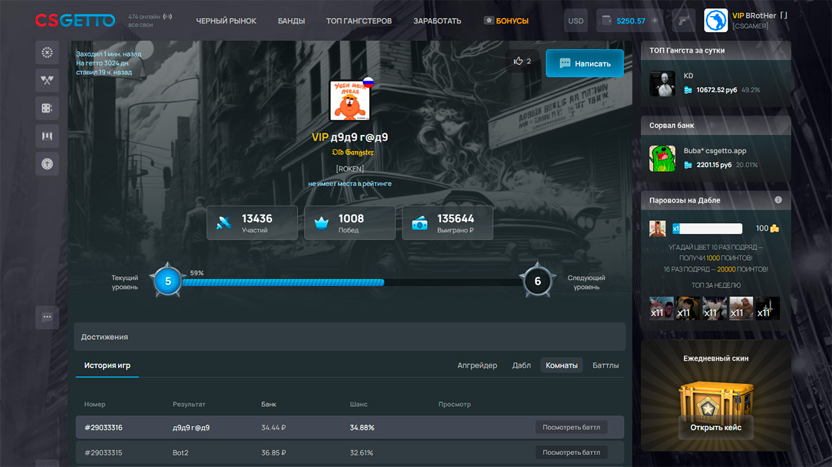Viewport: 832px width, 467px height.
Task: Click the level 6 star badge
Action: tap(538, 280)
